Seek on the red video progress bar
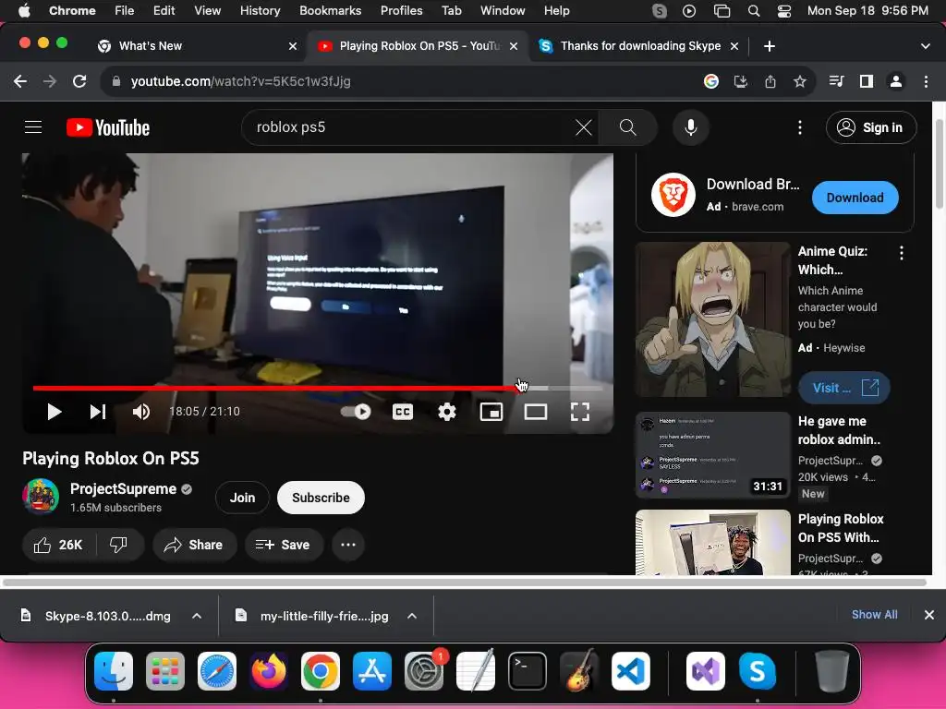 318,389
